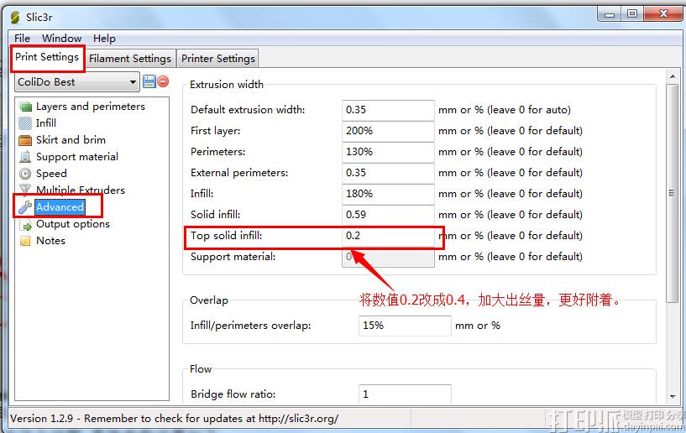Open the File menu
This screenshot has width=686, height=433.
click(22, 39)
